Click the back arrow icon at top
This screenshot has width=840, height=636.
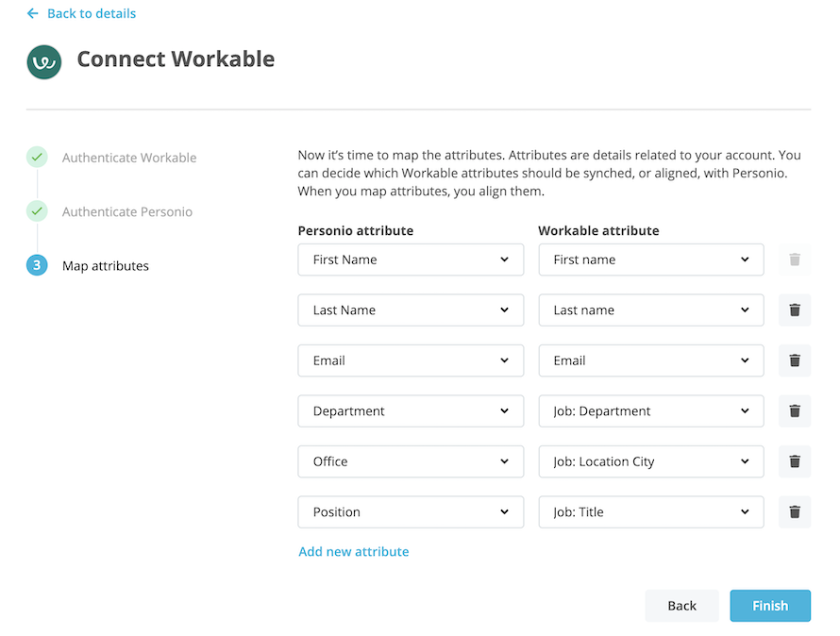pos(33,14)
